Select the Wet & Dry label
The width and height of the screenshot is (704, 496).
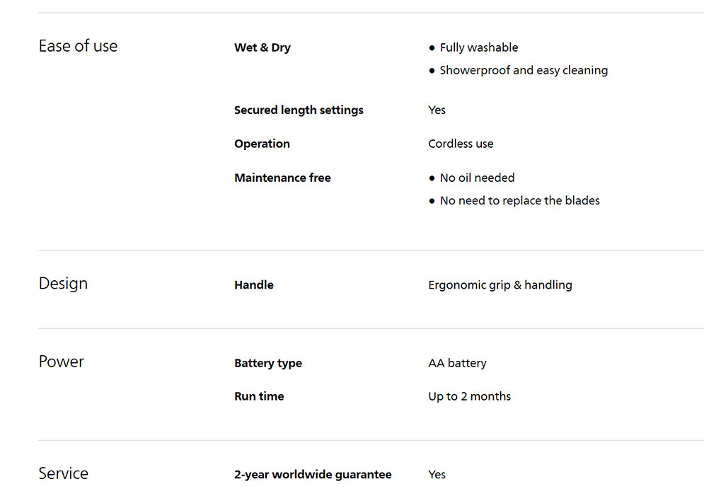tap(262, 47)
